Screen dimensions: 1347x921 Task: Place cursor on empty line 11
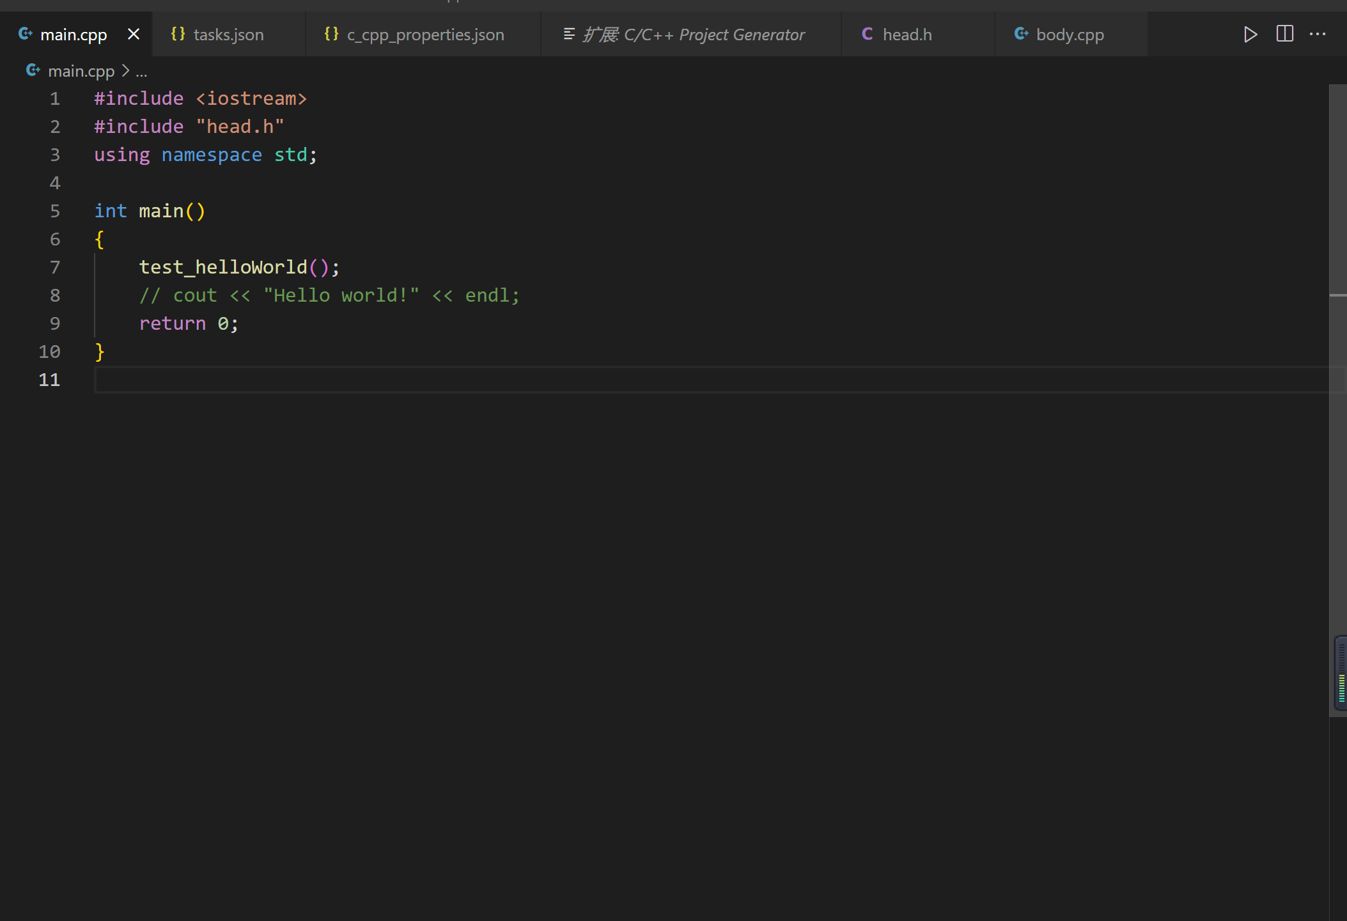point(711,380)
